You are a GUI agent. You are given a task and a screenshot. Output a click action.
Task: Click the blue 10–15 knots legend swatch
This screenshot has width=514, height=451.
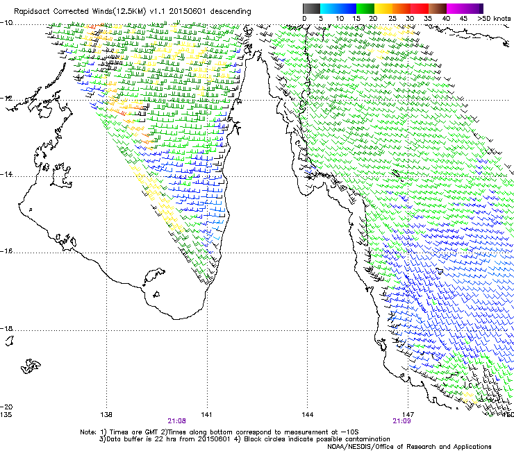point(347,8)
